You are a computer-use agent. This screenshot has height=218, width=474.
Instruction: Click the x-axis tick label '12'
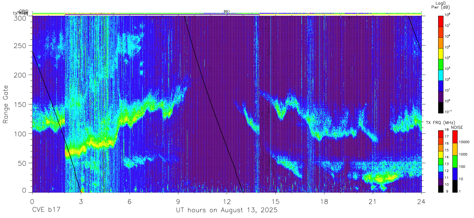227,201
